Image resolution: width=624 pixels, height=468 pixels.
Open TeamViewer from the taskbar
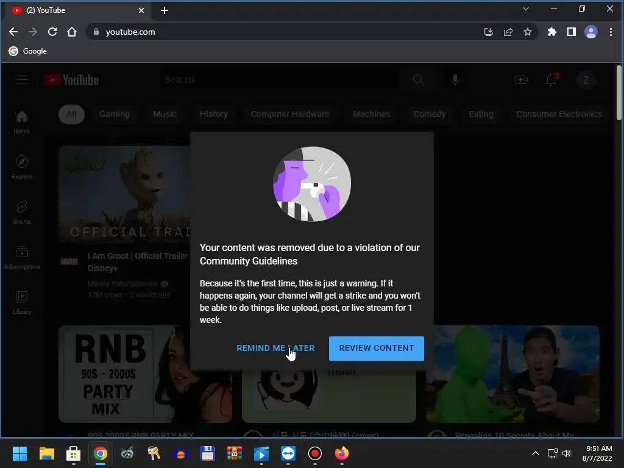click(x=288, y=453)
